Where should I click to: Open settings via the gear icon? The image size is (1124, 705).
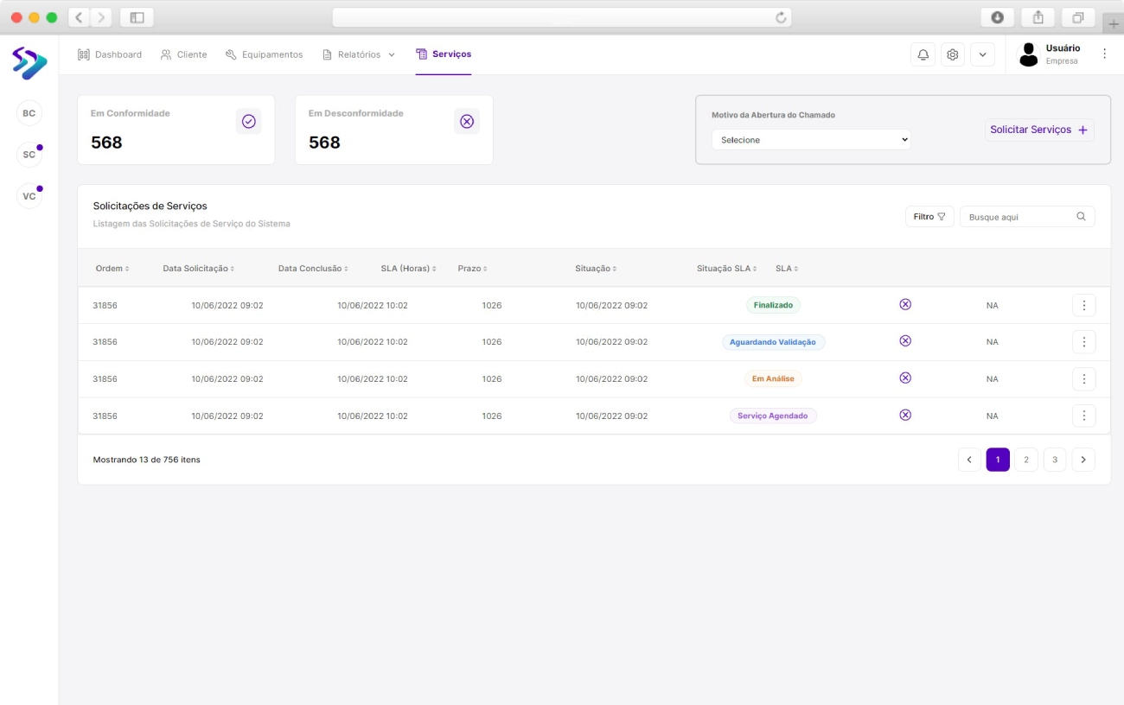pyautogui.click(x=952, y=54)
